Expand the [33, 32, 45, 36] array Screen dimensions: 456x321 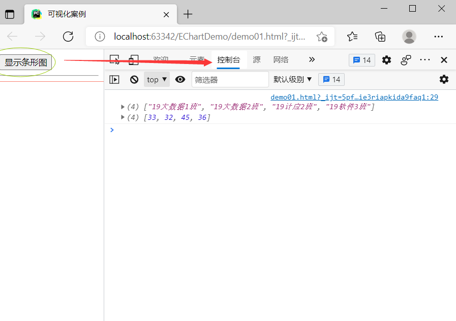point(123,117)
